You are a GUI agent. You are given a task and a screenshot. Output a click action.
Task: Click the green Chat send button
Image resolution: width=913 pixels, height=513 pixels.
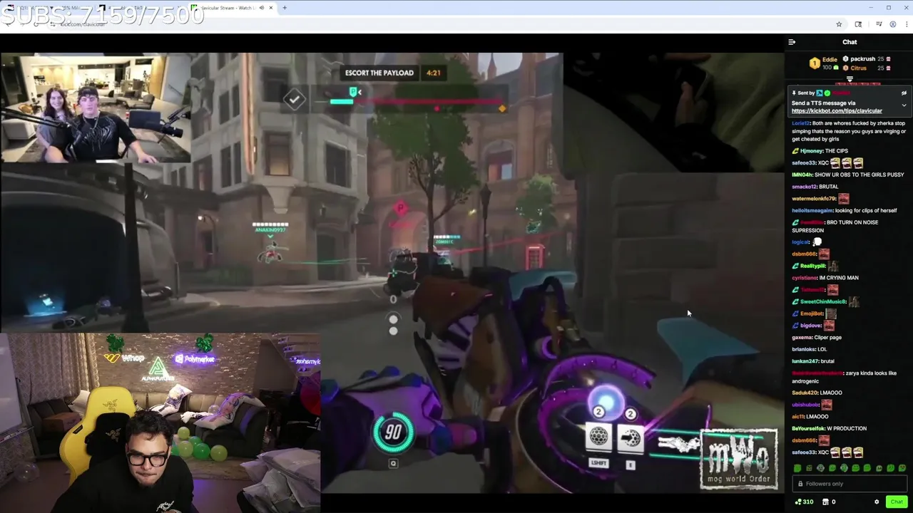pos(897,502)
